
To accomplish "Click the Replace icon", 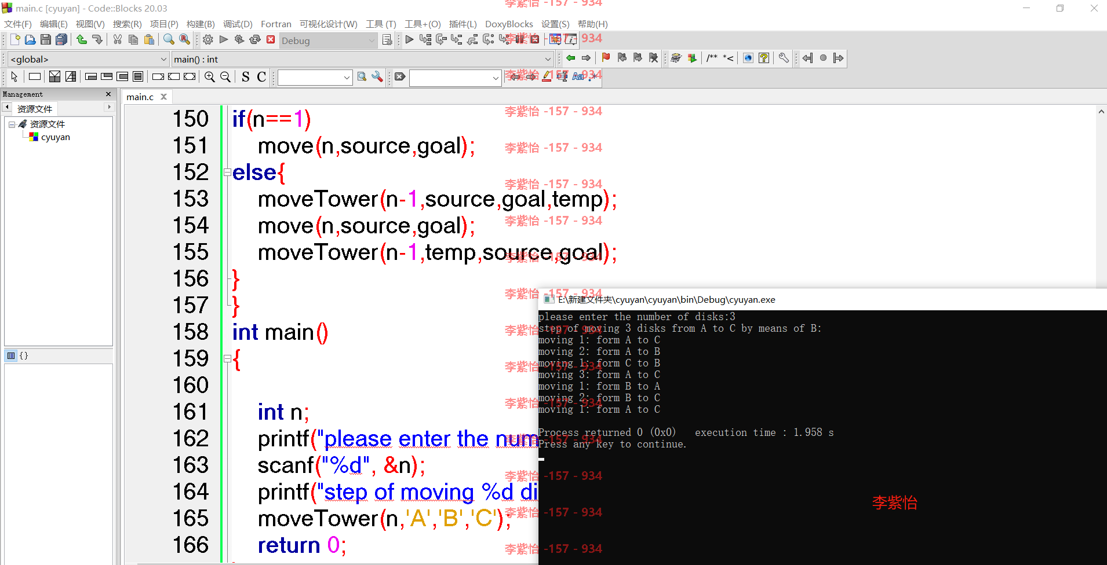I will coord(184,39).
